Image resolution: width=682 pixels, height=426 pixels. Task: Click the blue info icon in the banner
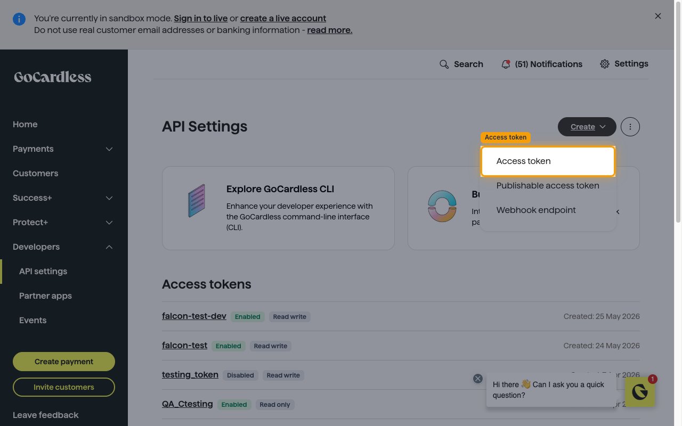point(19,20)
